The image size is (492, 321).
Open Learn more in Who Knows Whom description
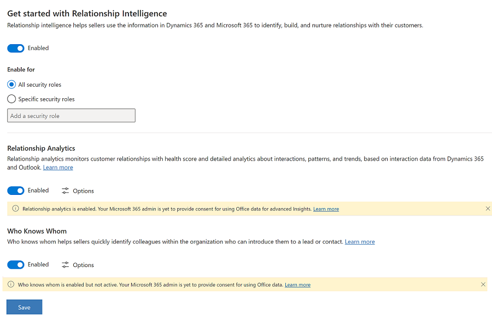[360, 242]
